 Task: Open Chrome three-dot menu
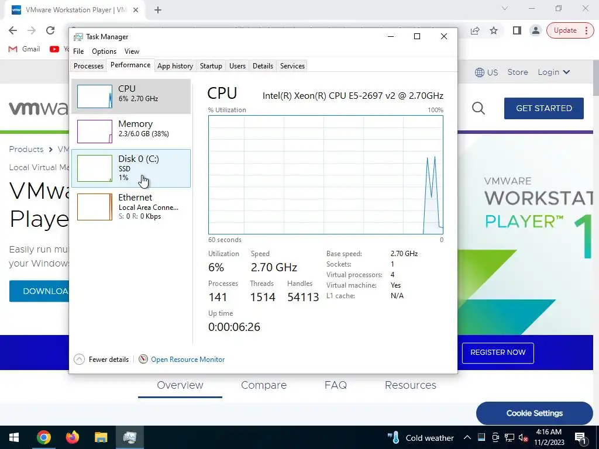586,30
